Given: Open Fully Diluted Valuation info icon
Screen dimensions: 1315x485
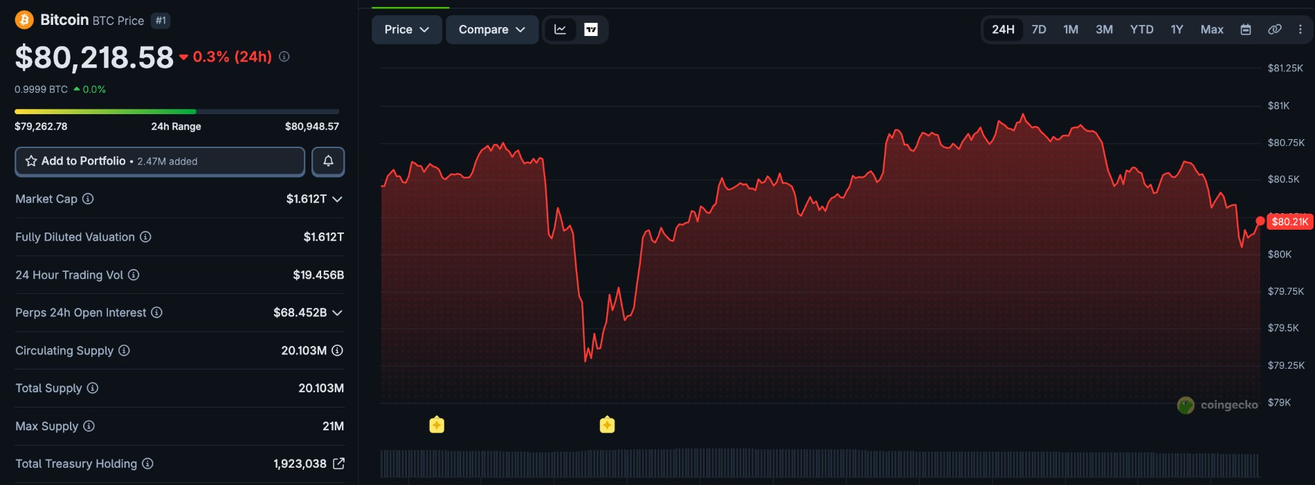Looking at the screenshot, I should pos(145,237).
